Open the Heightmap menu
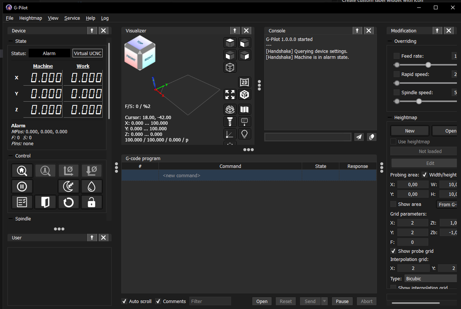The width and height of the screenshot is (461, 309). (31, 18)
